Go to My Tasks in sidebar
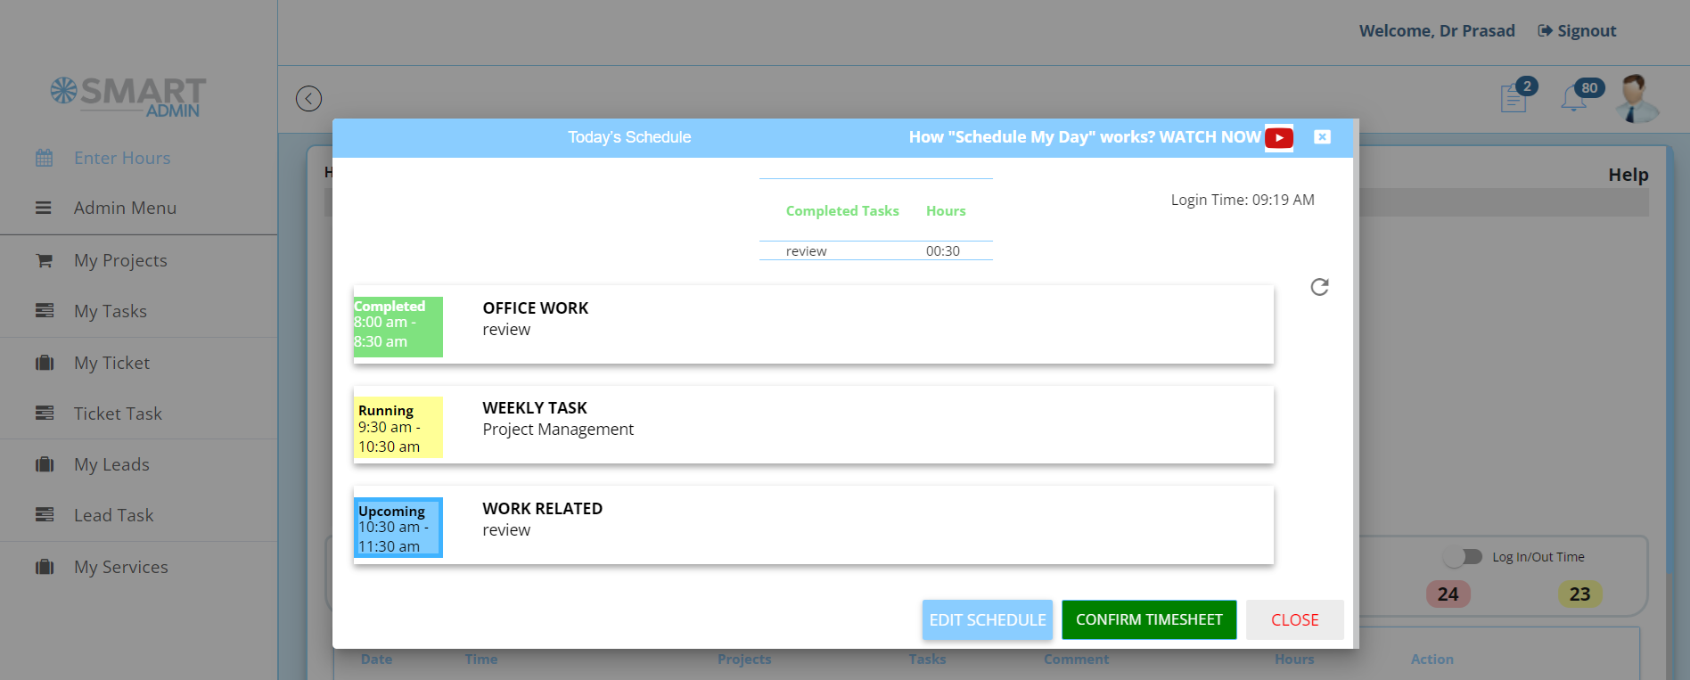 [111, 311]
